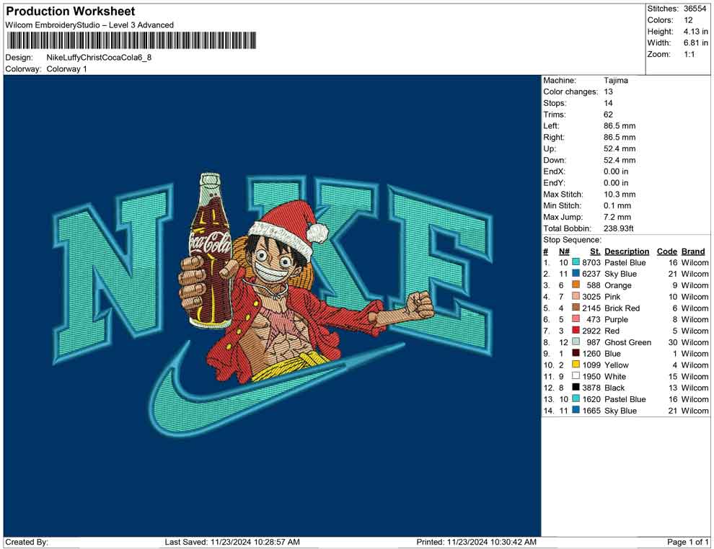Select the Height value '4.13 in'
714x549 pixels.
(x=696, y=32)
